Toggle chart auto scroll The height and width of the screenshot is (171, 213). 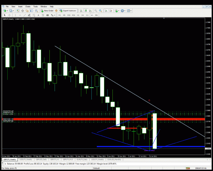[106, 11]
